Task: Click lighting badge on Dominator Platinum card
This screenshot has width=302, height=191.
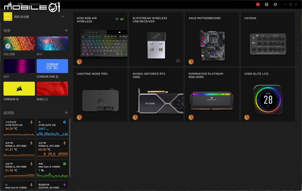Action: [x=191, y=117]
